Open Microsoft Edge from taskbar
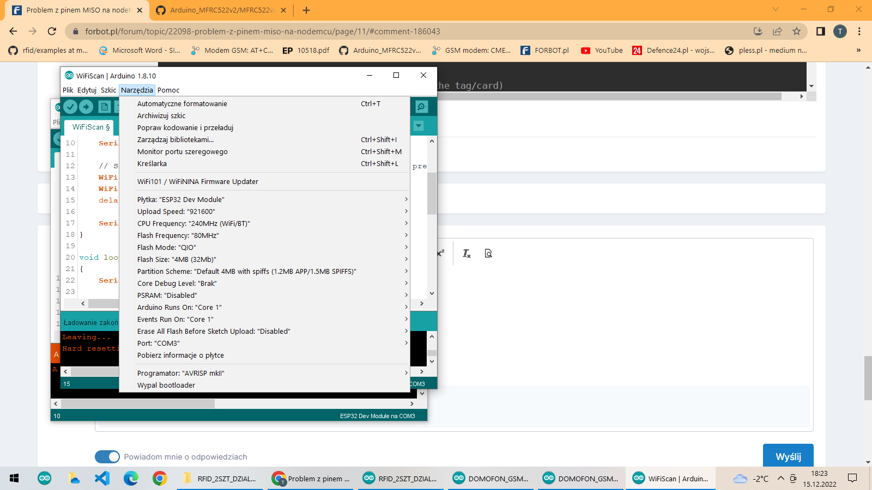Screen dimensions: 872x490 [131, 479]
